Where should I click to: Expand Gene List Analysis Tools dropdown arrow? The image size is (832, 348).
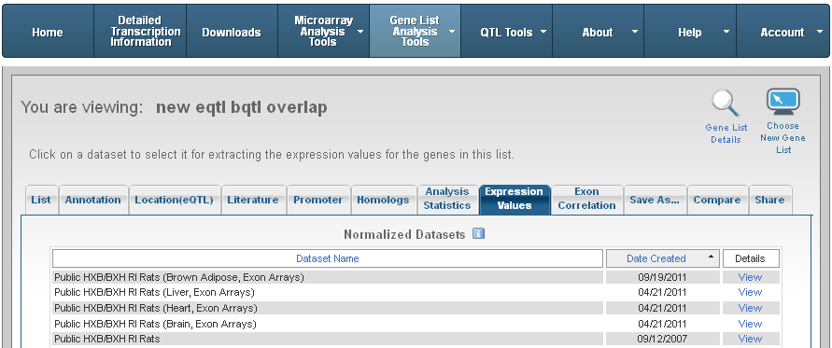(452, 32)
